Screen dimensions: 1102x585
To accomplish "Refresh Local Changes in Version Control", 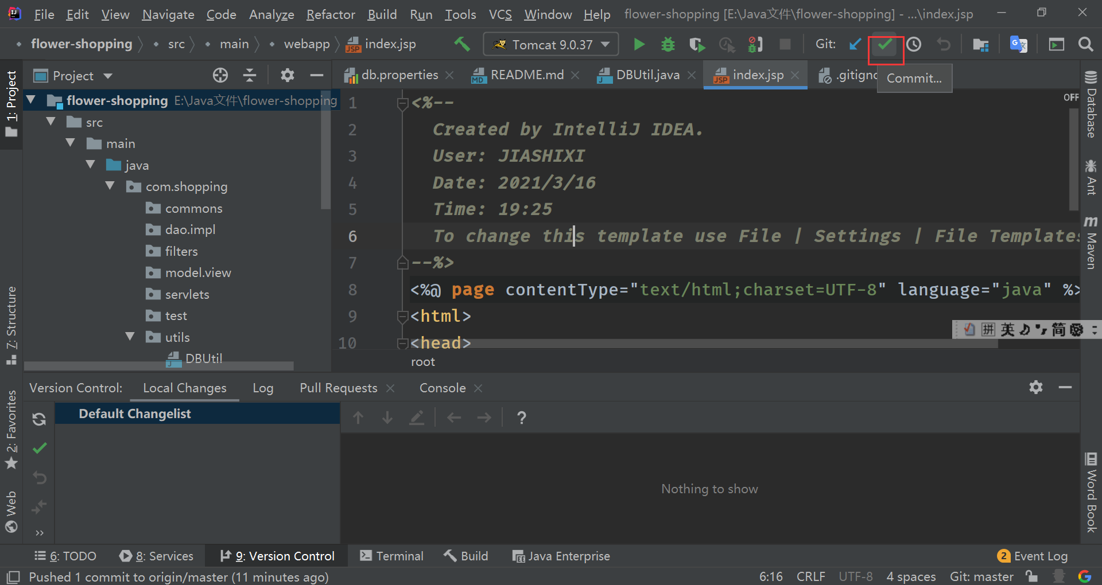I will tap(39, 419).
